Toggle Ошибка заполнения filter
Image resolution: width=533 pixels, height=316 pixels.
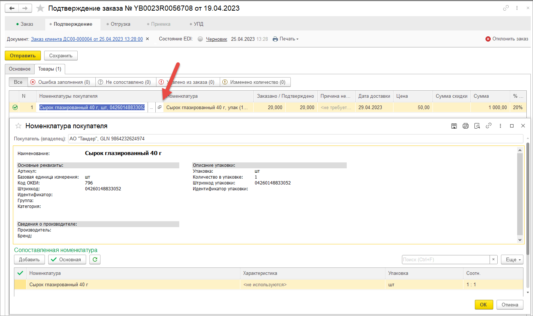point(60,82)
